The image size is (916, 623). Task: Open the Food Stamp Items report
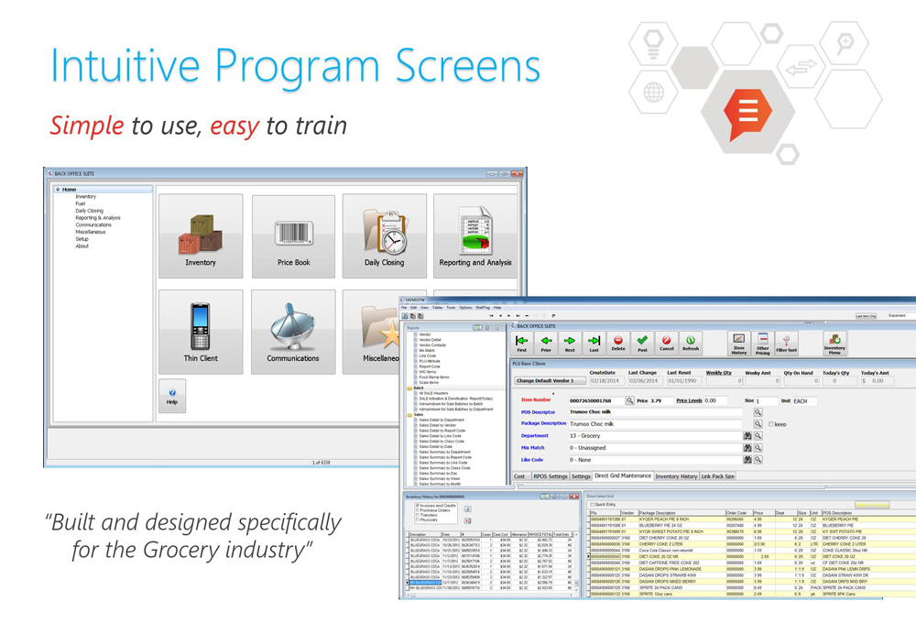click(434, 377)
